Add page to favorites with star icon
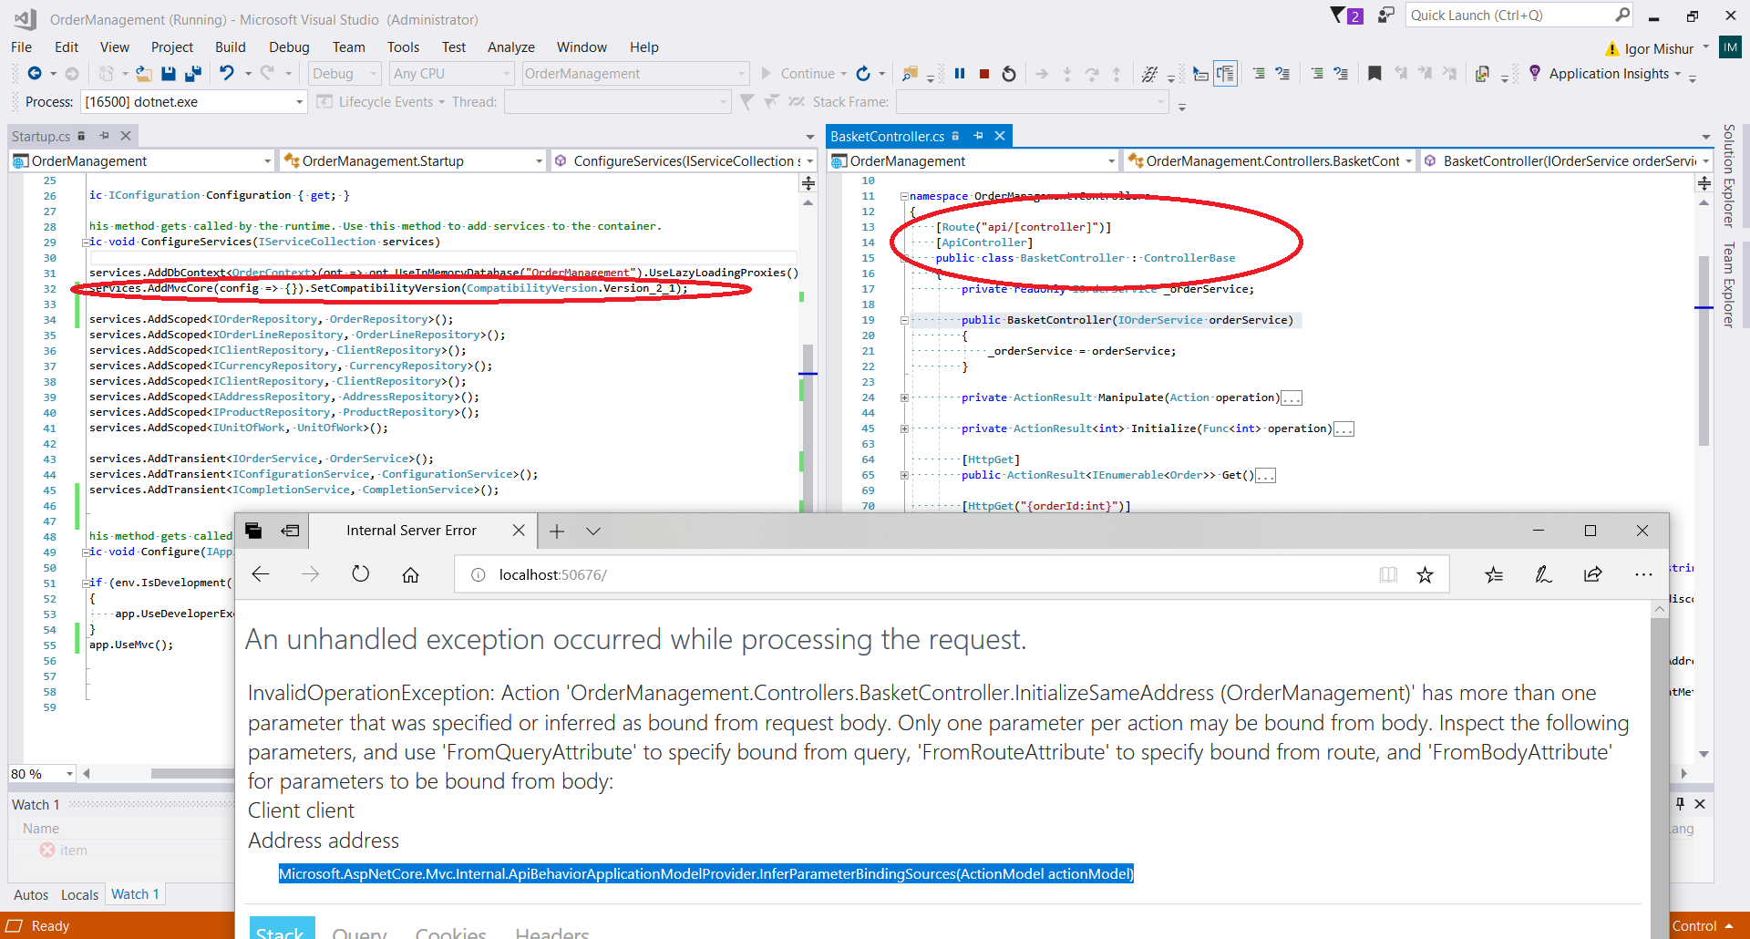Screen dimensions: 1750x939 coord(1425,574)
